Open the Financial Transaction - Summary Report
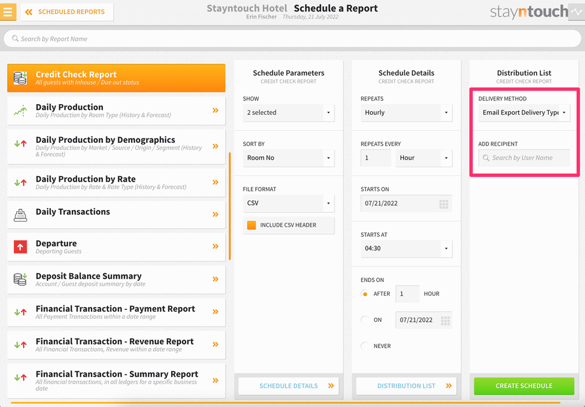 [x=116, y=381]
